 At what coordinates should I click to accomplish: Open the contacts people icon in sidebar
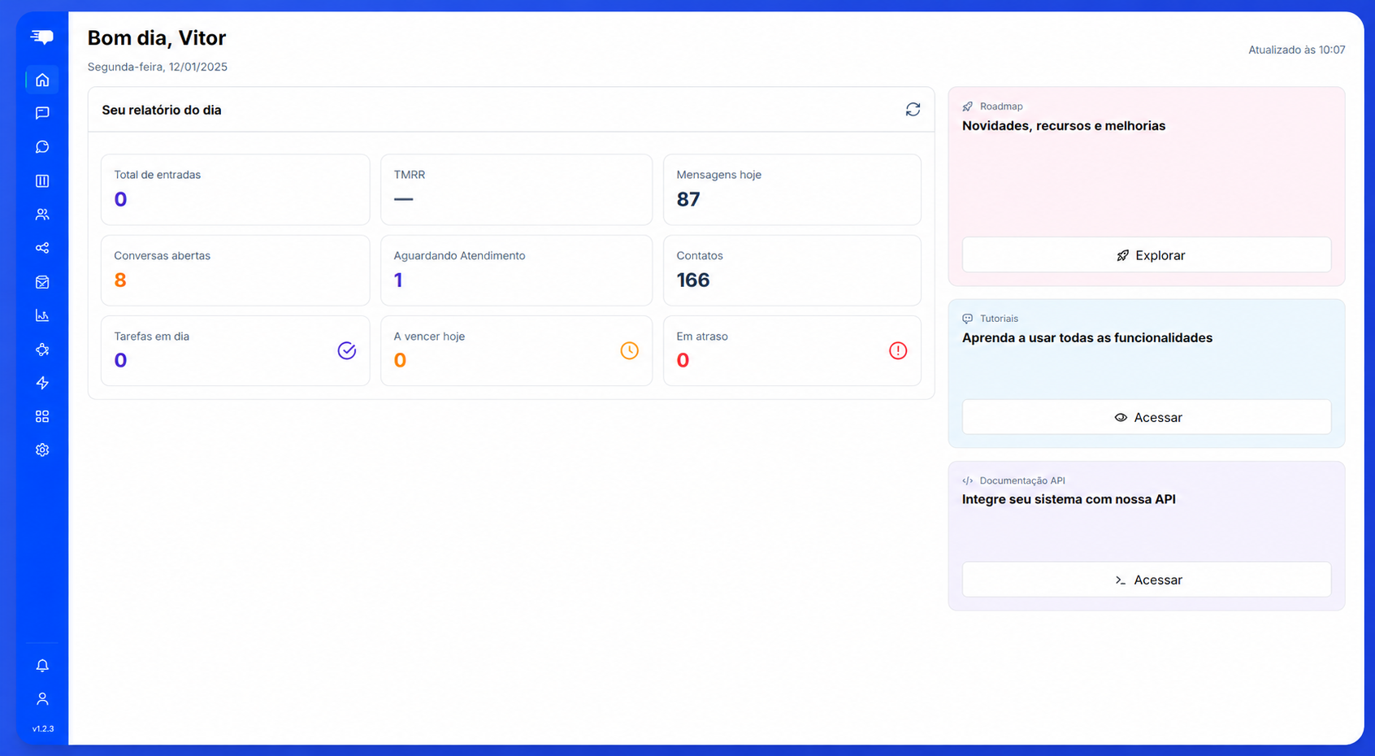point(42,215)
